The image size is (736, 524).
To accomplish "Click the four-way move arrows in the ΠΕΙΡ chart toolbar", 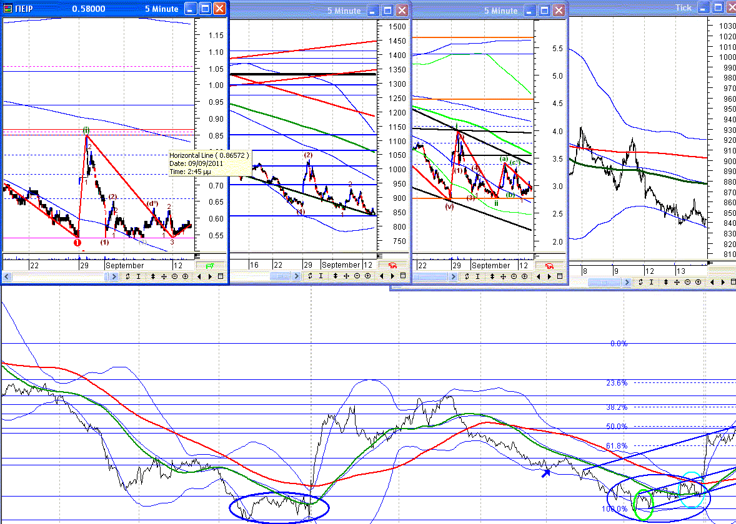I will coord(164,276).
